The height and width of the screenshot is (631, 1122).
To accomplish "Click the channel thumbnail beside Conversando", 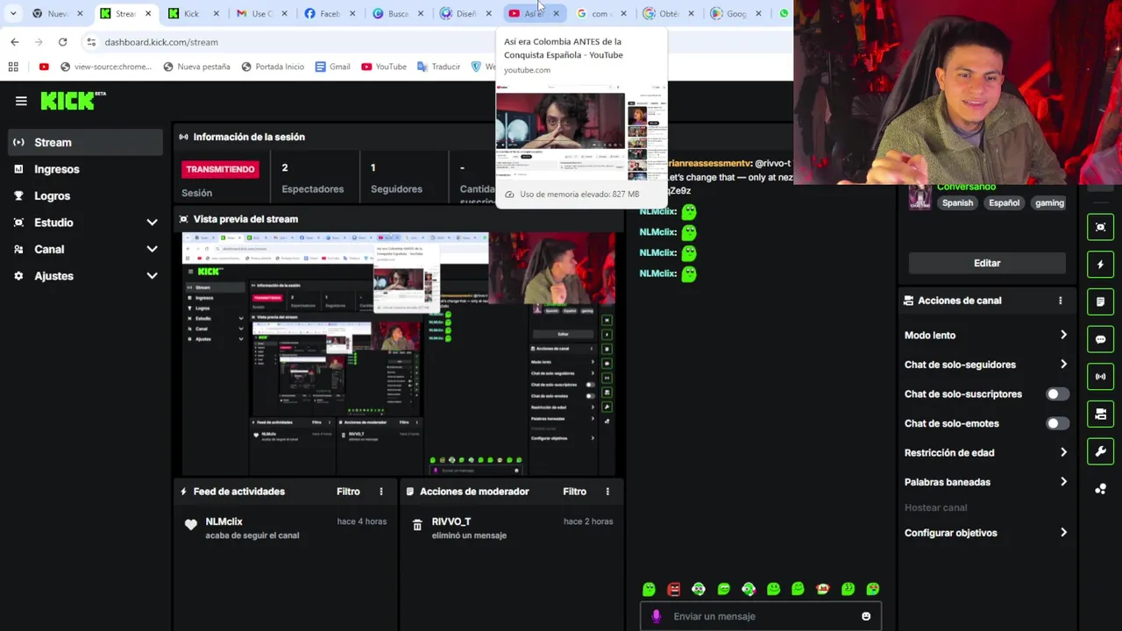I will [920, 198].
